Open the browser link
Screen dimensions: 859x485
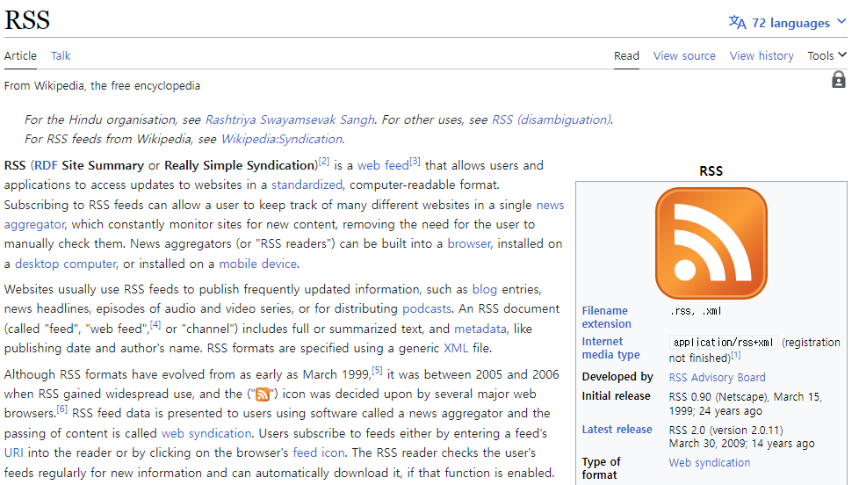(x=469, y=244)
